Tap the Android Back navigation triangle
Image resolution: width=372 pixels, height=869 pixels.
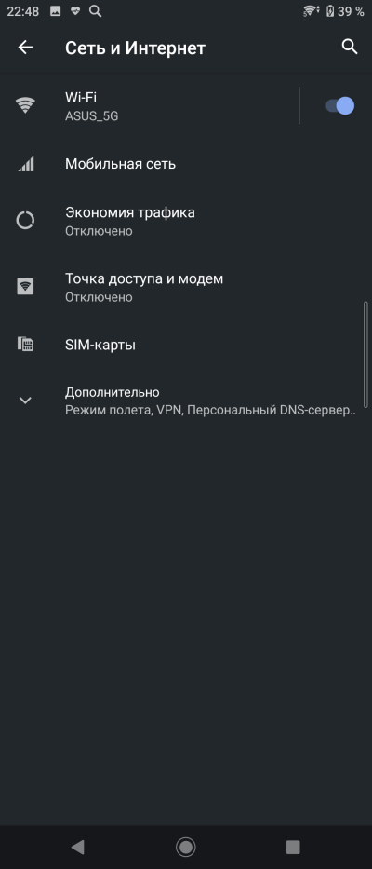[x=77, y=847]
